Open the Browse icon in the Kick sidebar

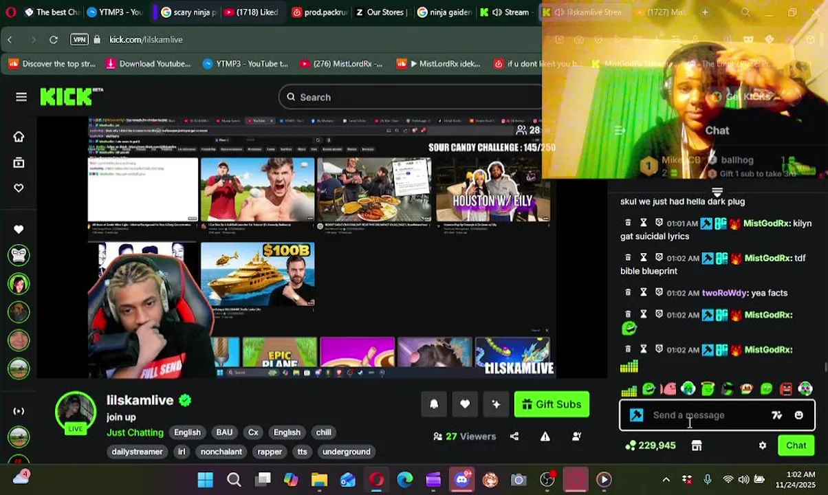point(19,163)
